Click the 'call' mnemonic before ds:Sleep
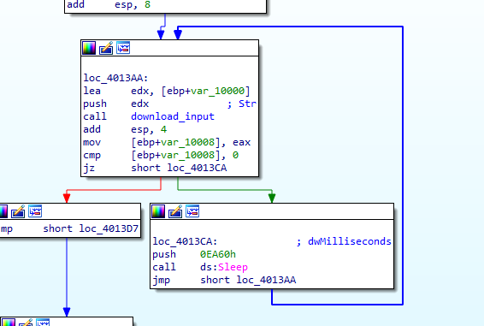 coord(164,267)
